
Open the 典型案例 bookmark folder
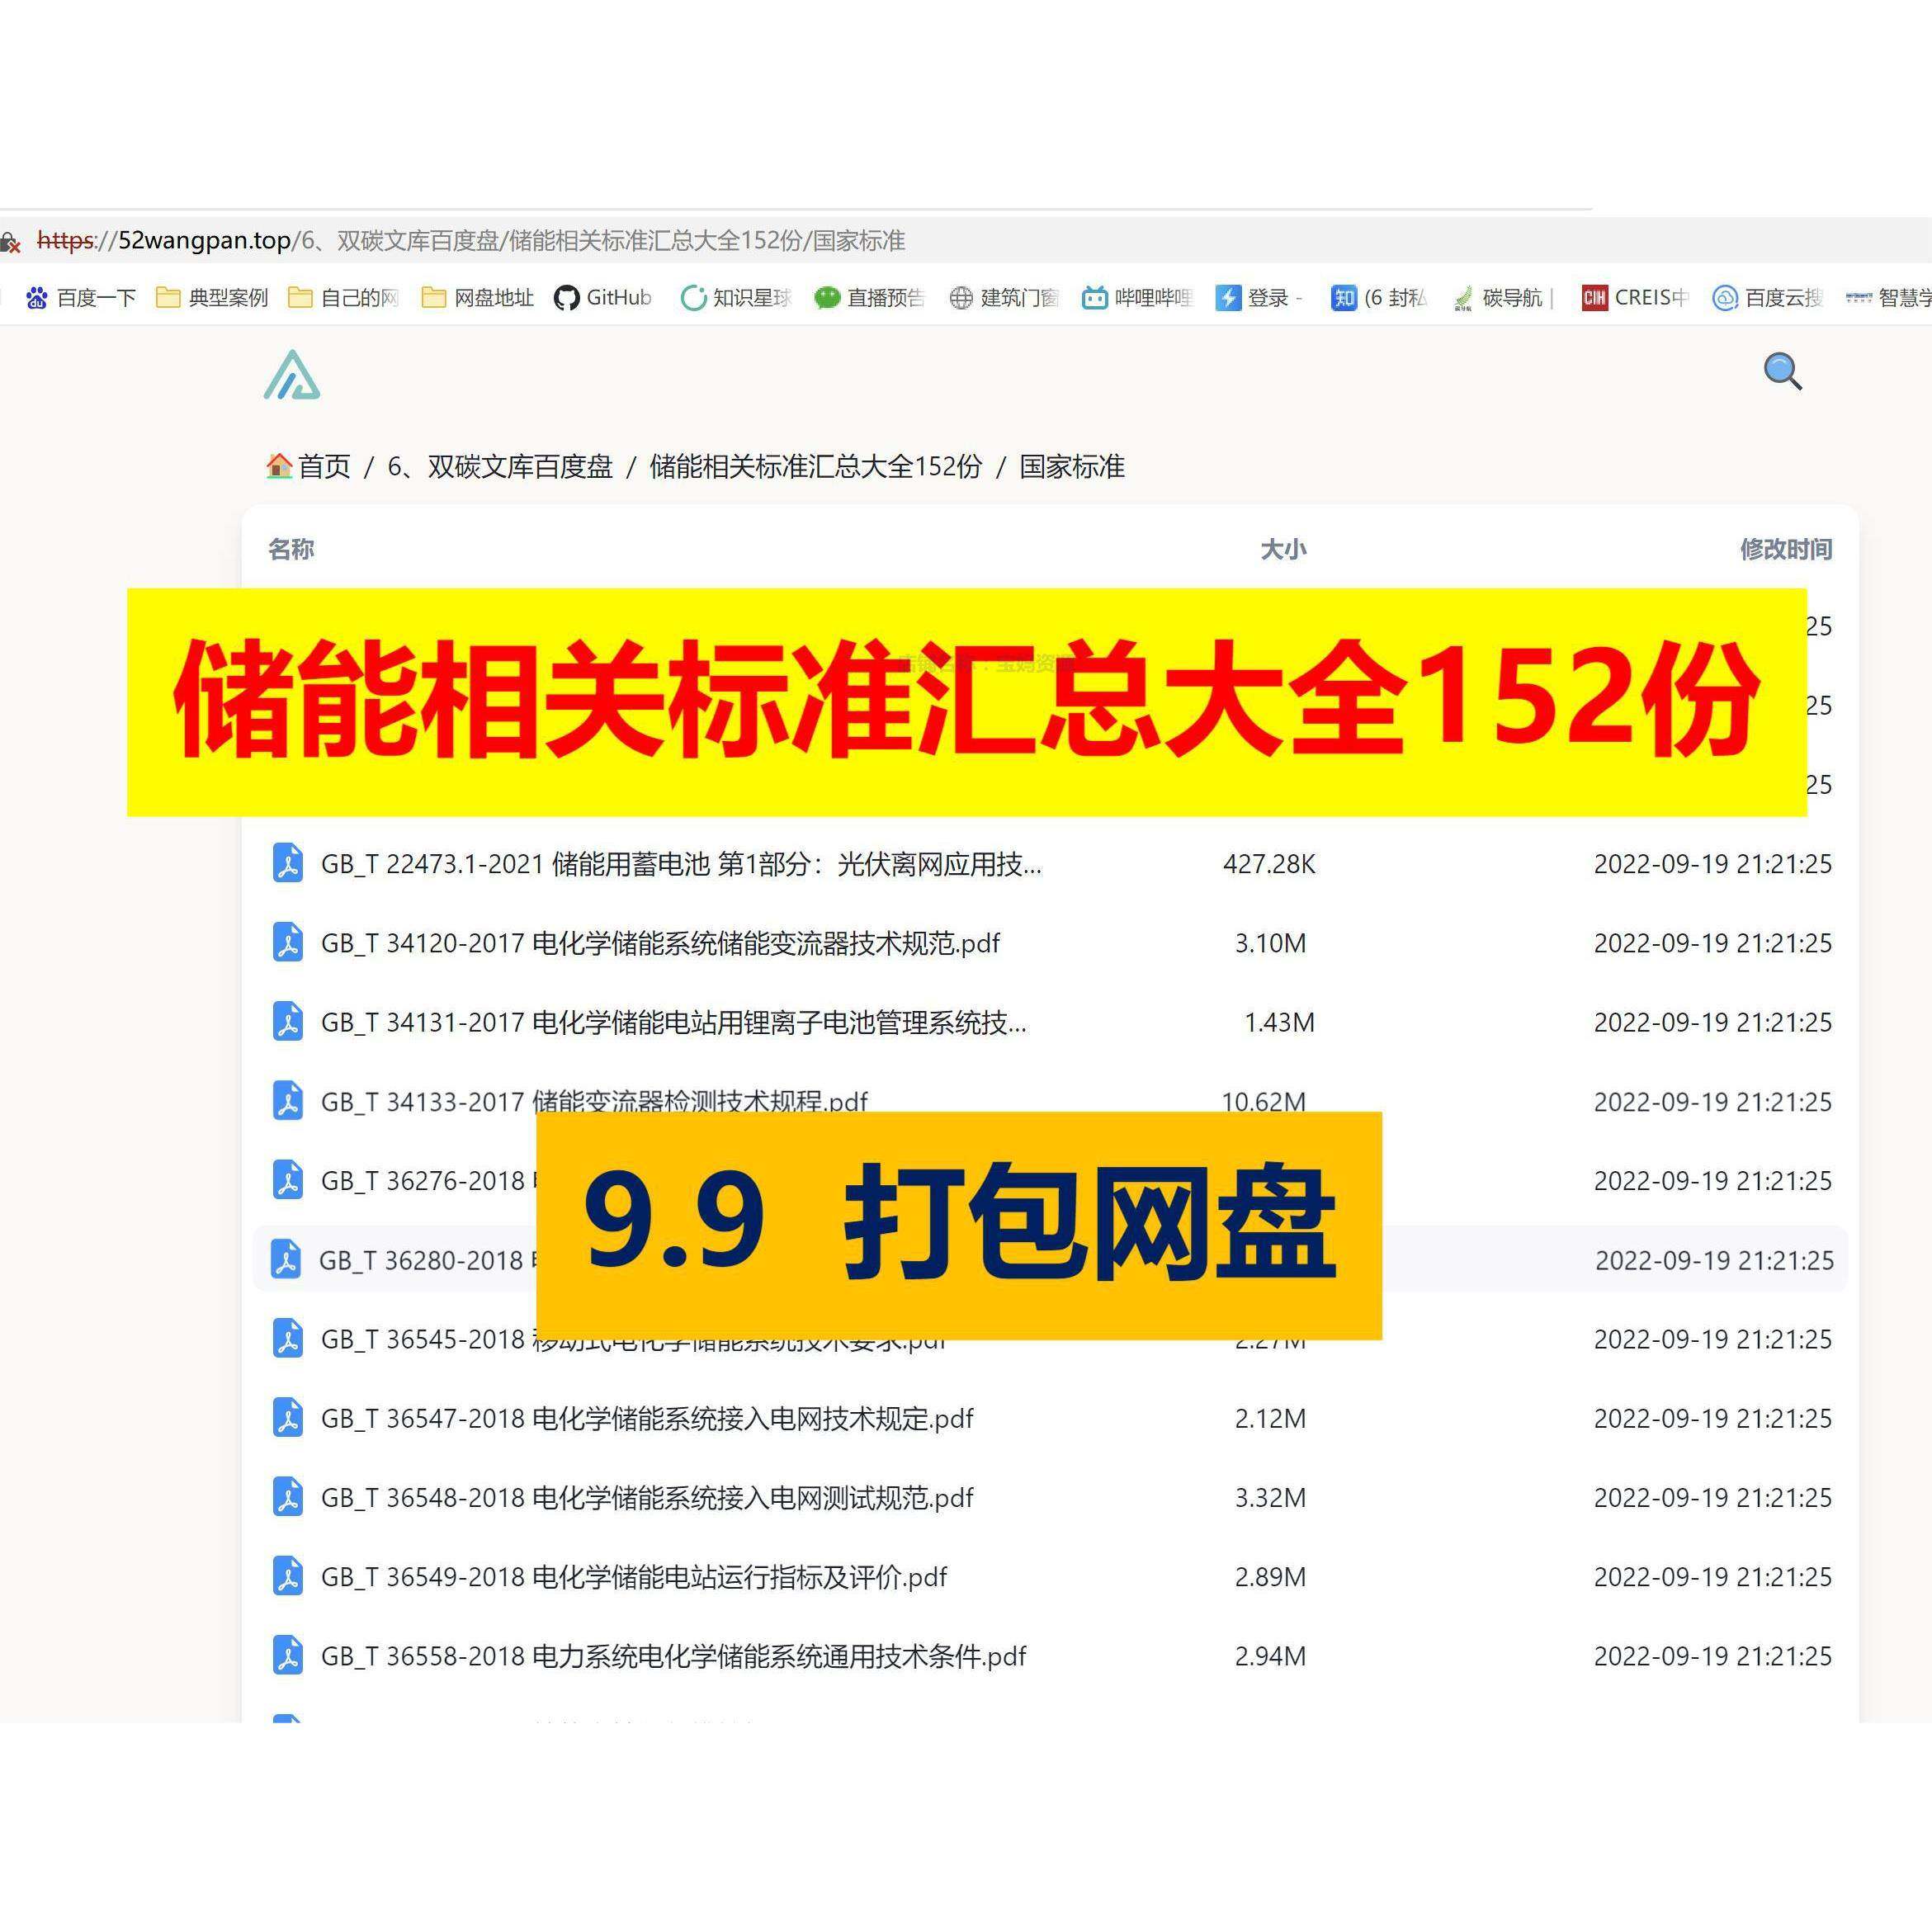tap(212, 297)
